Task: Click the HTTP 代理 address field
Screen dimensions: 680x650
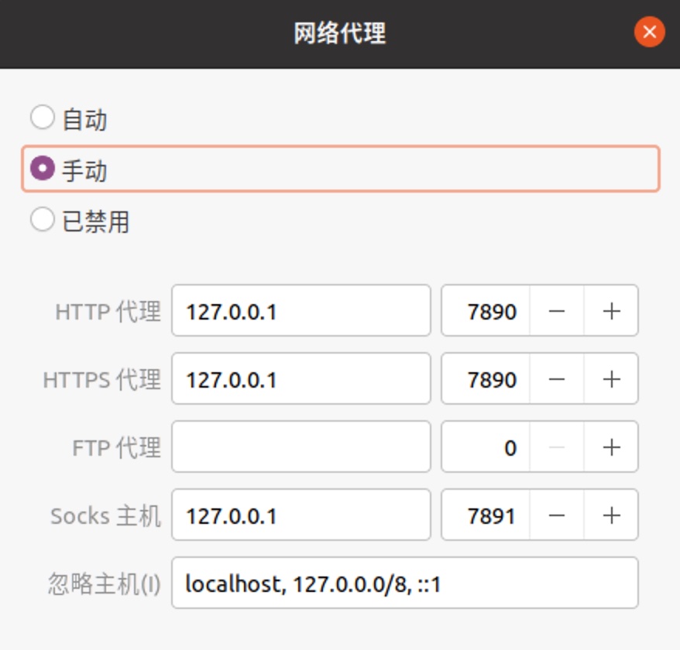Action: point(301,311)
